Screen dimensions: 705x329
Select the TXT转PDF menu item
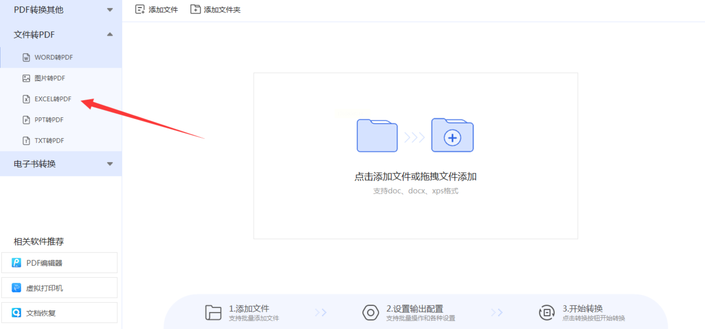click(49, 141)
